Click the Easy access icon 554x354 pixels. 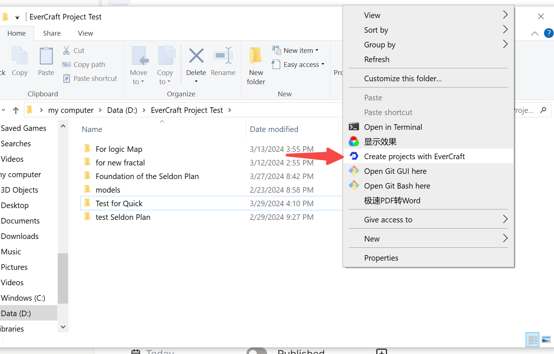click(276, 64)
